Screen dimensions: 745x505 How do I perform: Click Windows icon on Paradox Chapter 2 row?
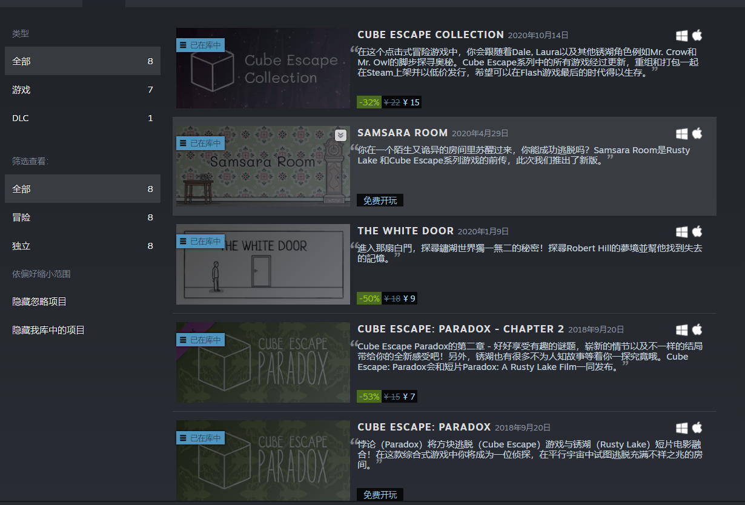coord(682,329)
